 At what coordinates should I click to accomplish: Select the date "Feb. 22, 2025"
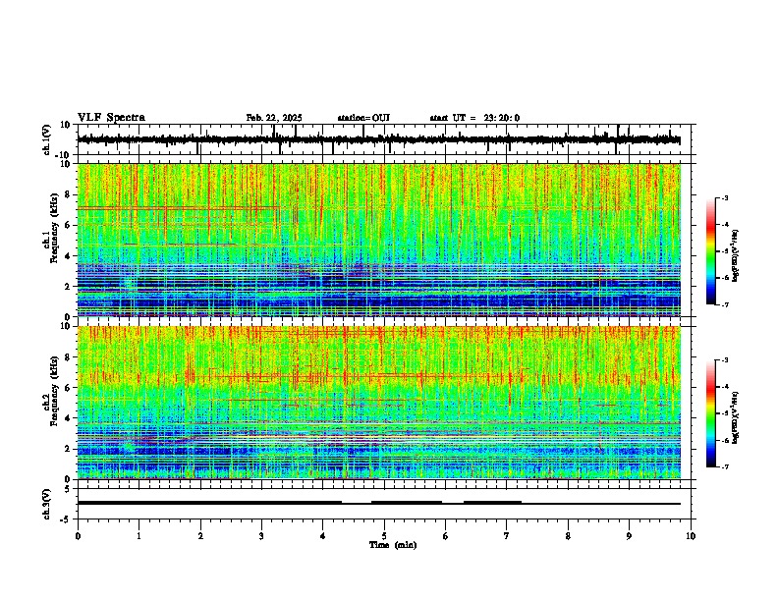[x=274, y=118]
